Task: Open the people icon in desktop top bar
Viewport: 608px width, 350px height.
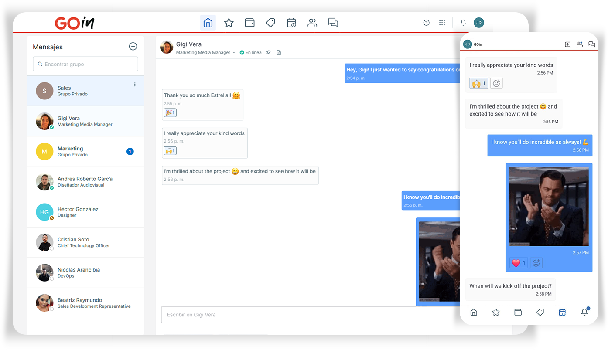Action: (x=312, y=23)
